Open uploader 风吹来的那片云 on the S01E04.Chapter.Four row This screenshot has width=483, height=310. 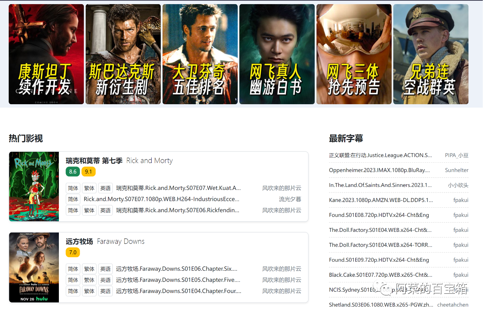(282, 291)
